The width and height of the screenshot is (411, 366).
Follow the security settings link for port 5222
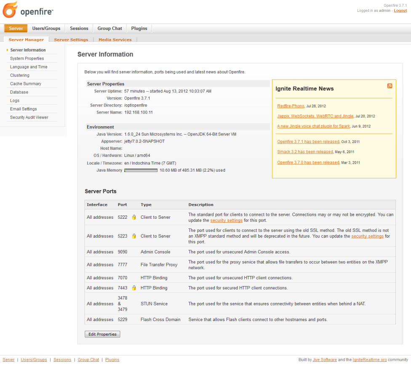pos(226,220)
